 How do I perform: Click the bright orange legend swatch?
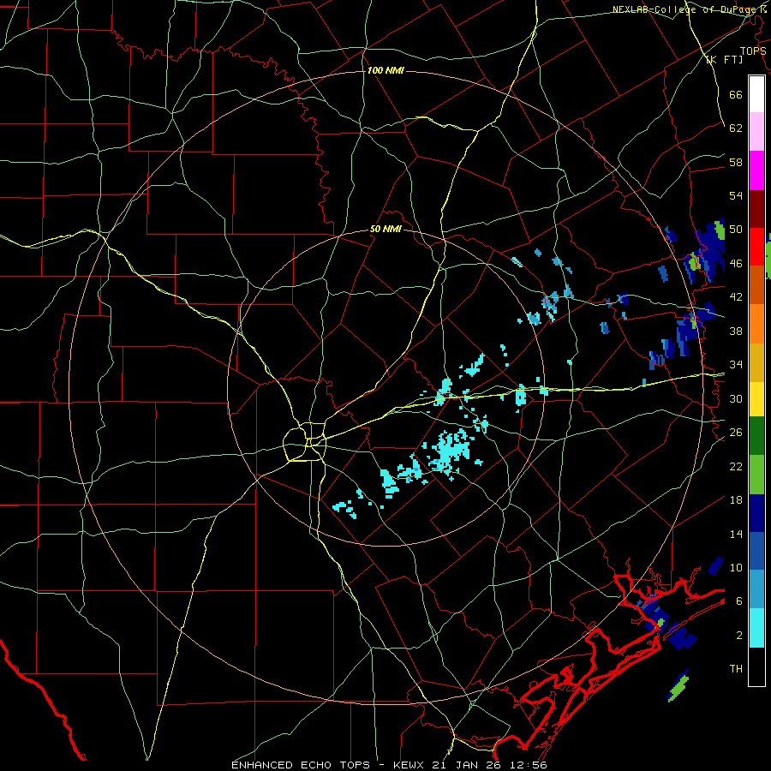(x=756, y=323)
